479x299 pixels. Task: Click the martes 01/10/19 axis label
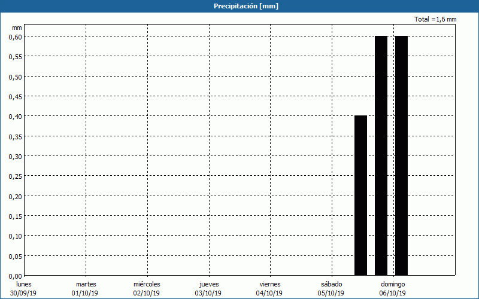pyautogui.click(x=85, y=289)
